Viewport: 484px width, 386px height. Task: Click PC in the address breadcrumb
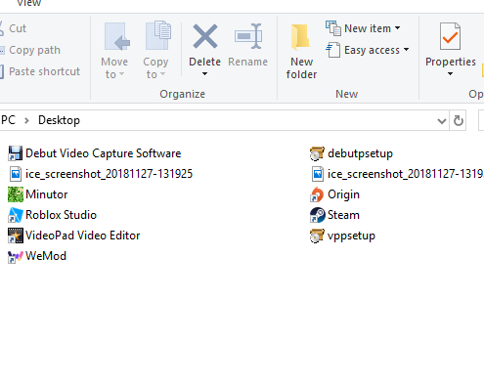(x=8, y=120)
